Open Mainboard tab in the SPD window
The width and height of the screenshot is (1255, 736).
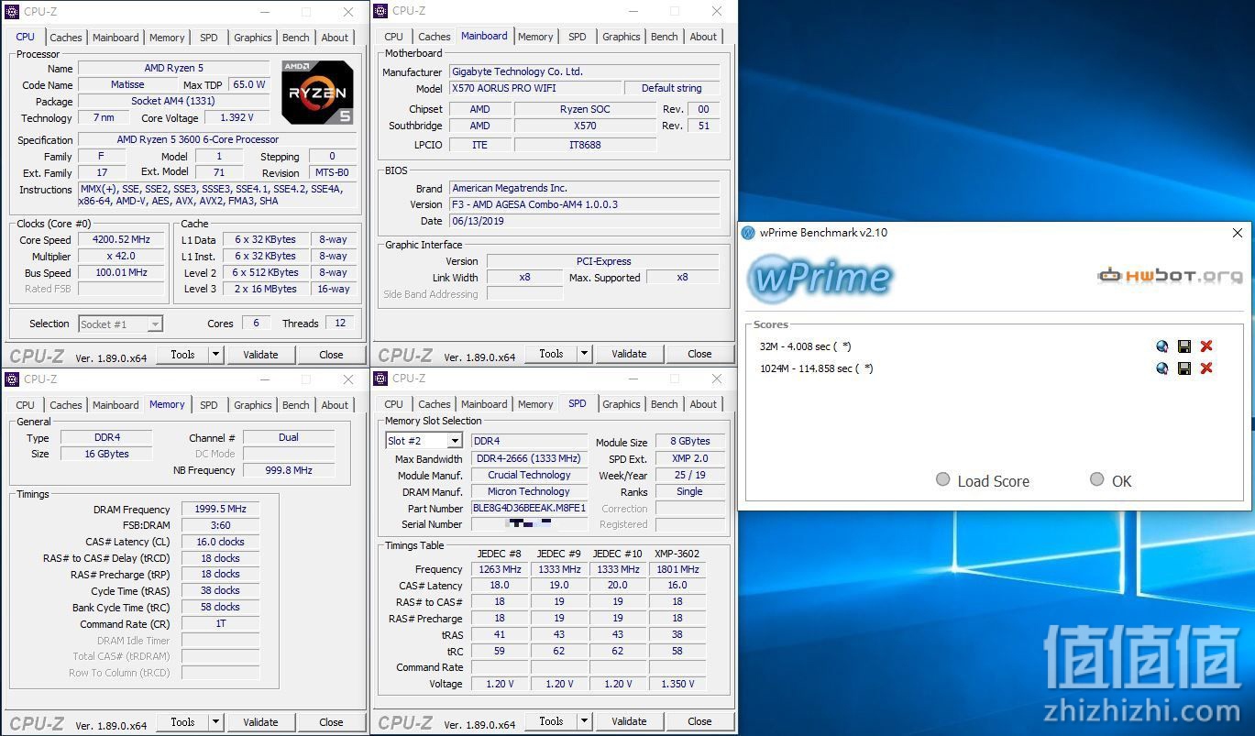[x=484, y=404]
